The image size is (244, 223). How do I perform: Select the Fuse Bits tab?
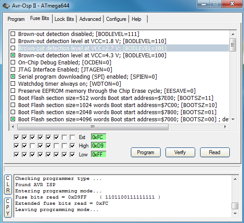point(39,18)
